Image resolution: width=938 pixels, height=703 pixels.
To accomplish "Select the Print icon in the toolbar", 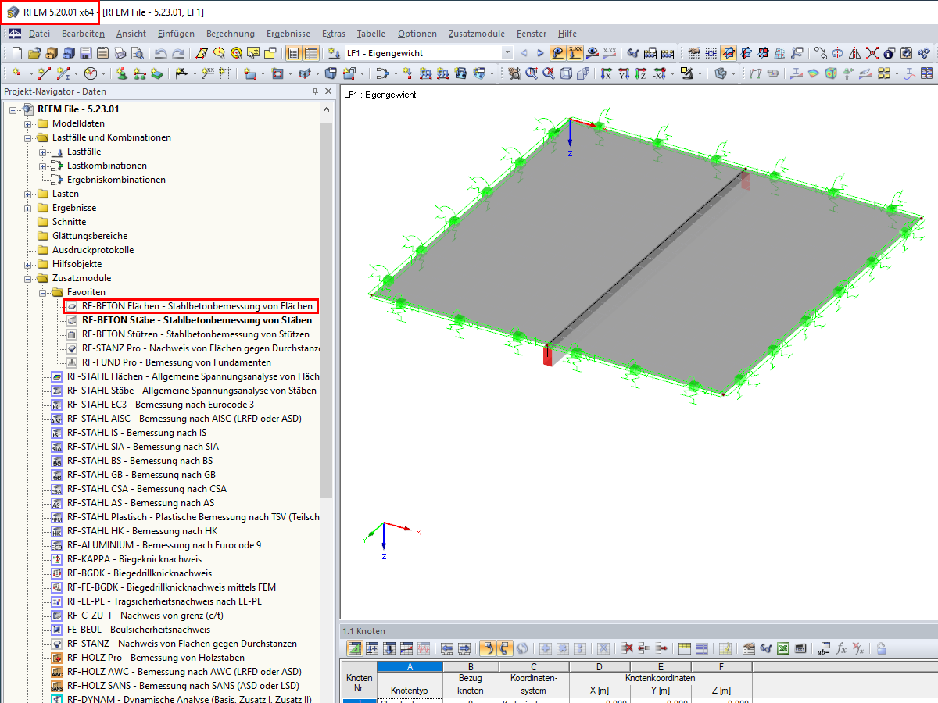I will coord(121,53).
